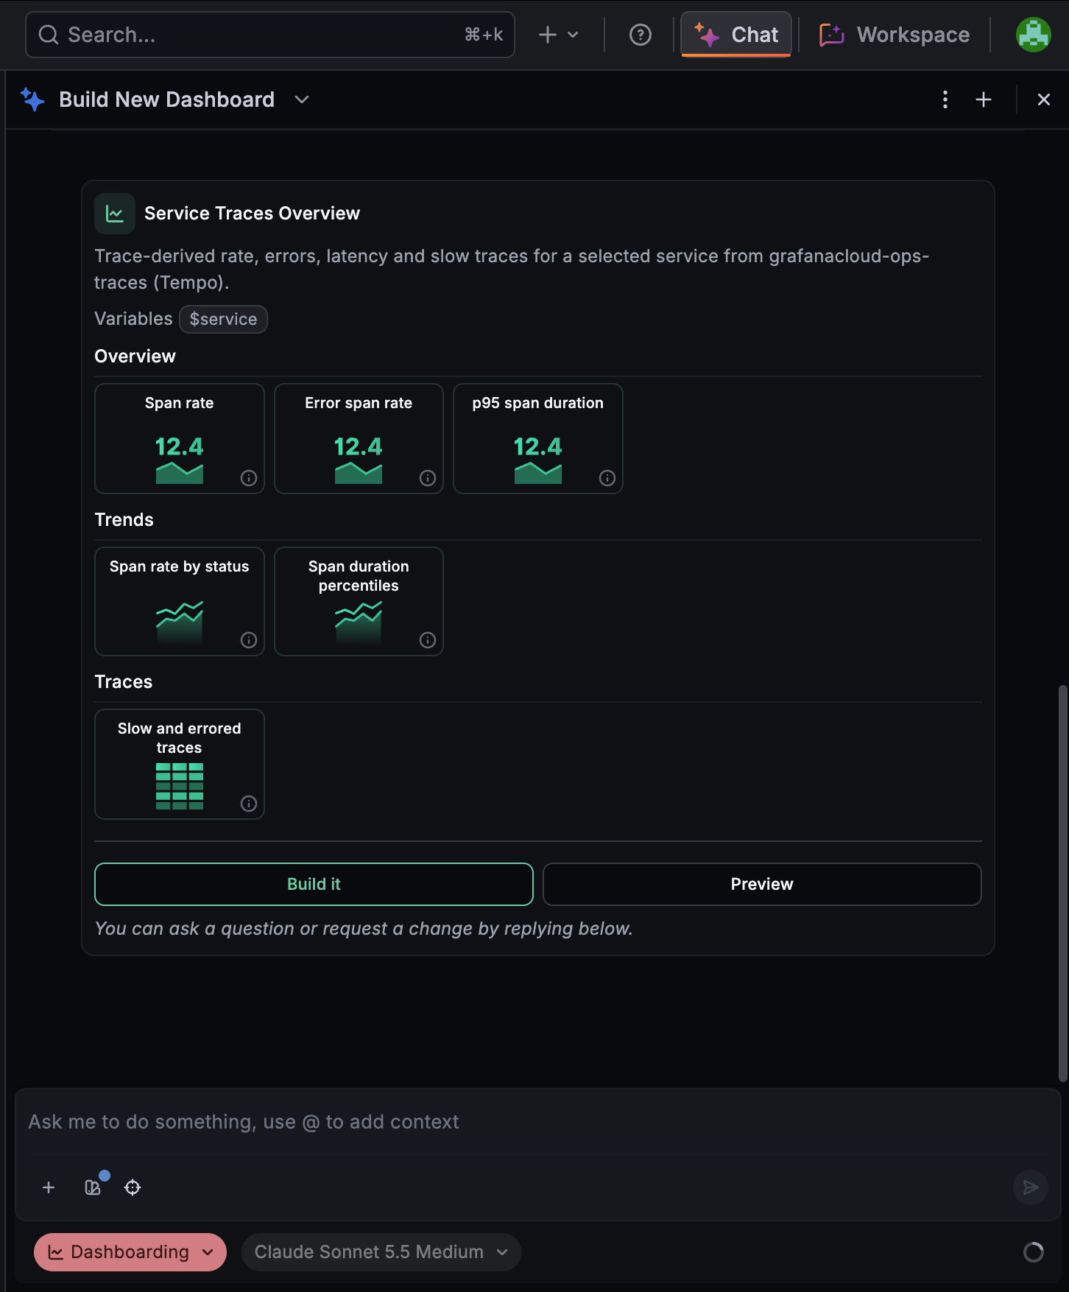Add attachment with the plus icon below input
Image resolution: width=1069 pixels, height=1292 pixels.
[x=49, y=1187]
